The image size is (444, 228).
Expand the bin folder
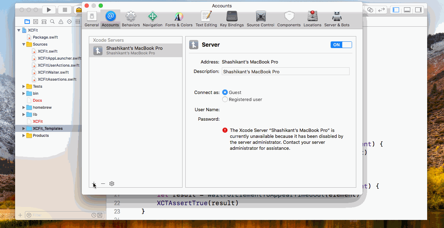(24, 93)
